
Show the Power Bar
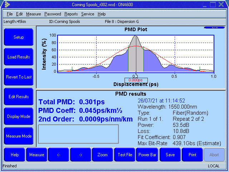(x=147, y=155)
